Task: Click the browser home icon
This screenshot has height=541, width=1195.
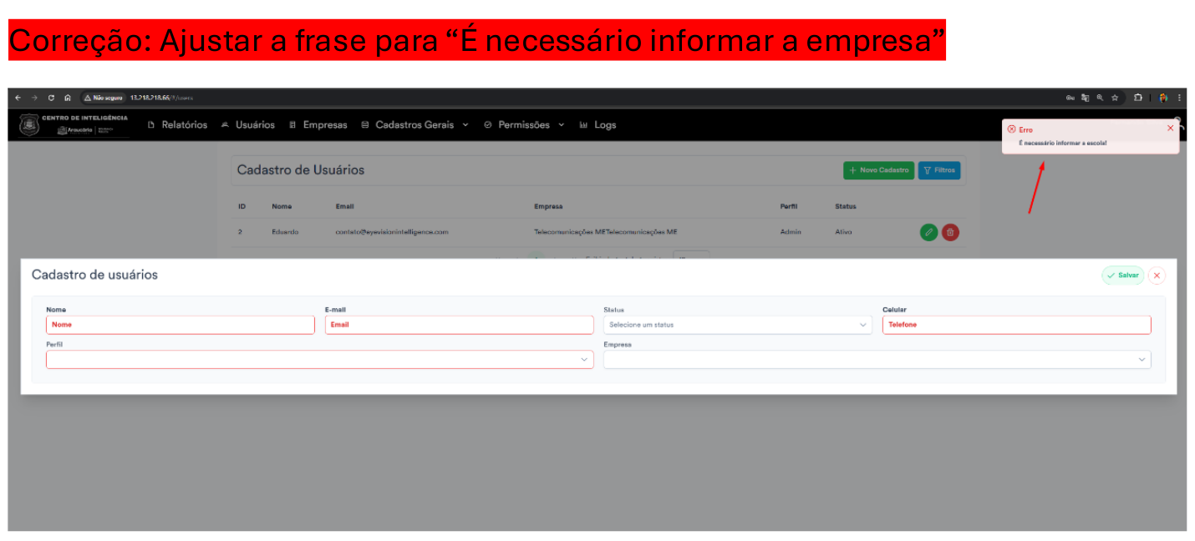Action: [x=68, y=98]
